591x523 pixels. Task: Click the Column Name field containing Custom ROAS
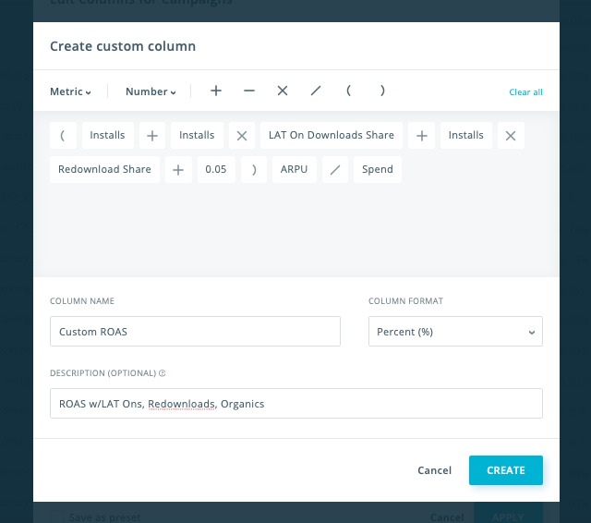[195, 332]
